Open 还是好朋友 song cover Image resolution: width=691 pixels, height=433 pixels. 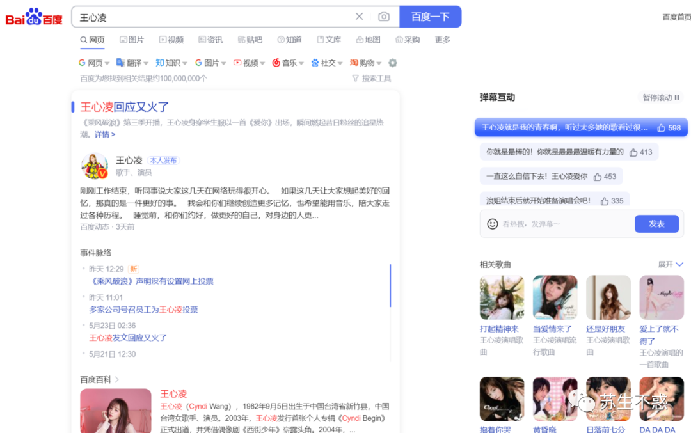[608, 297]
